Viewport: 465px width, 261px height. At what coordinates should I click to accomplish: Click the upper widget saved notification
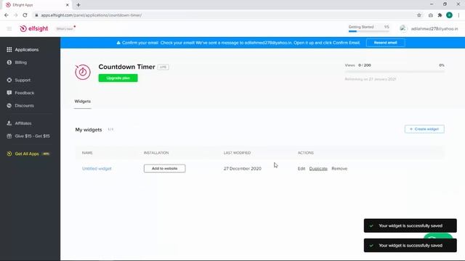[x=410, y=225]
